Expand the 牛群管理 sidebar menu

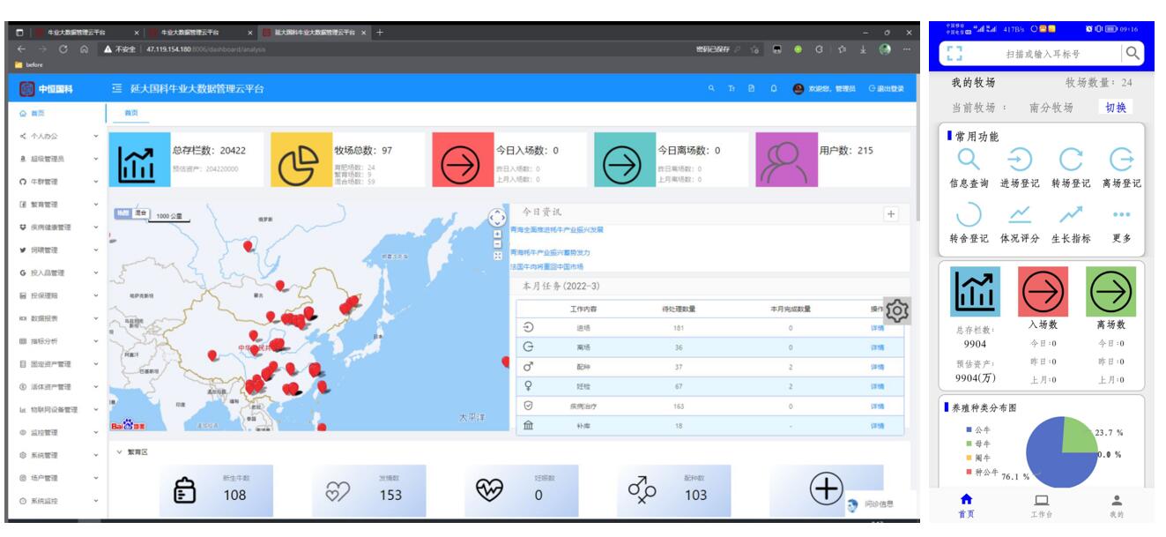tap(53, 182)
